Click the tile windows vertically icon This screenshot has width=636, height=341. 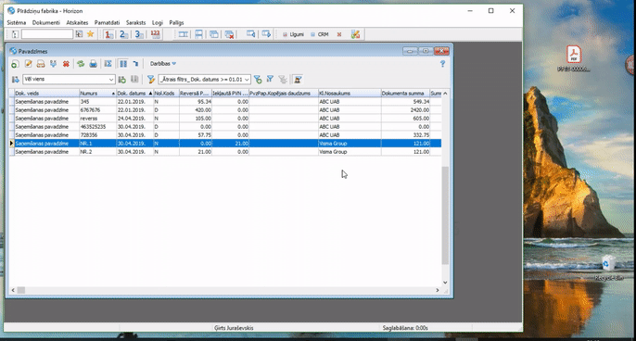pos(198,34)
